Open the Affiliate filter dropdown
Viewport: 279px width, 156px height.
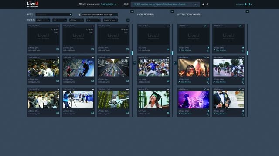click(77, 20)
